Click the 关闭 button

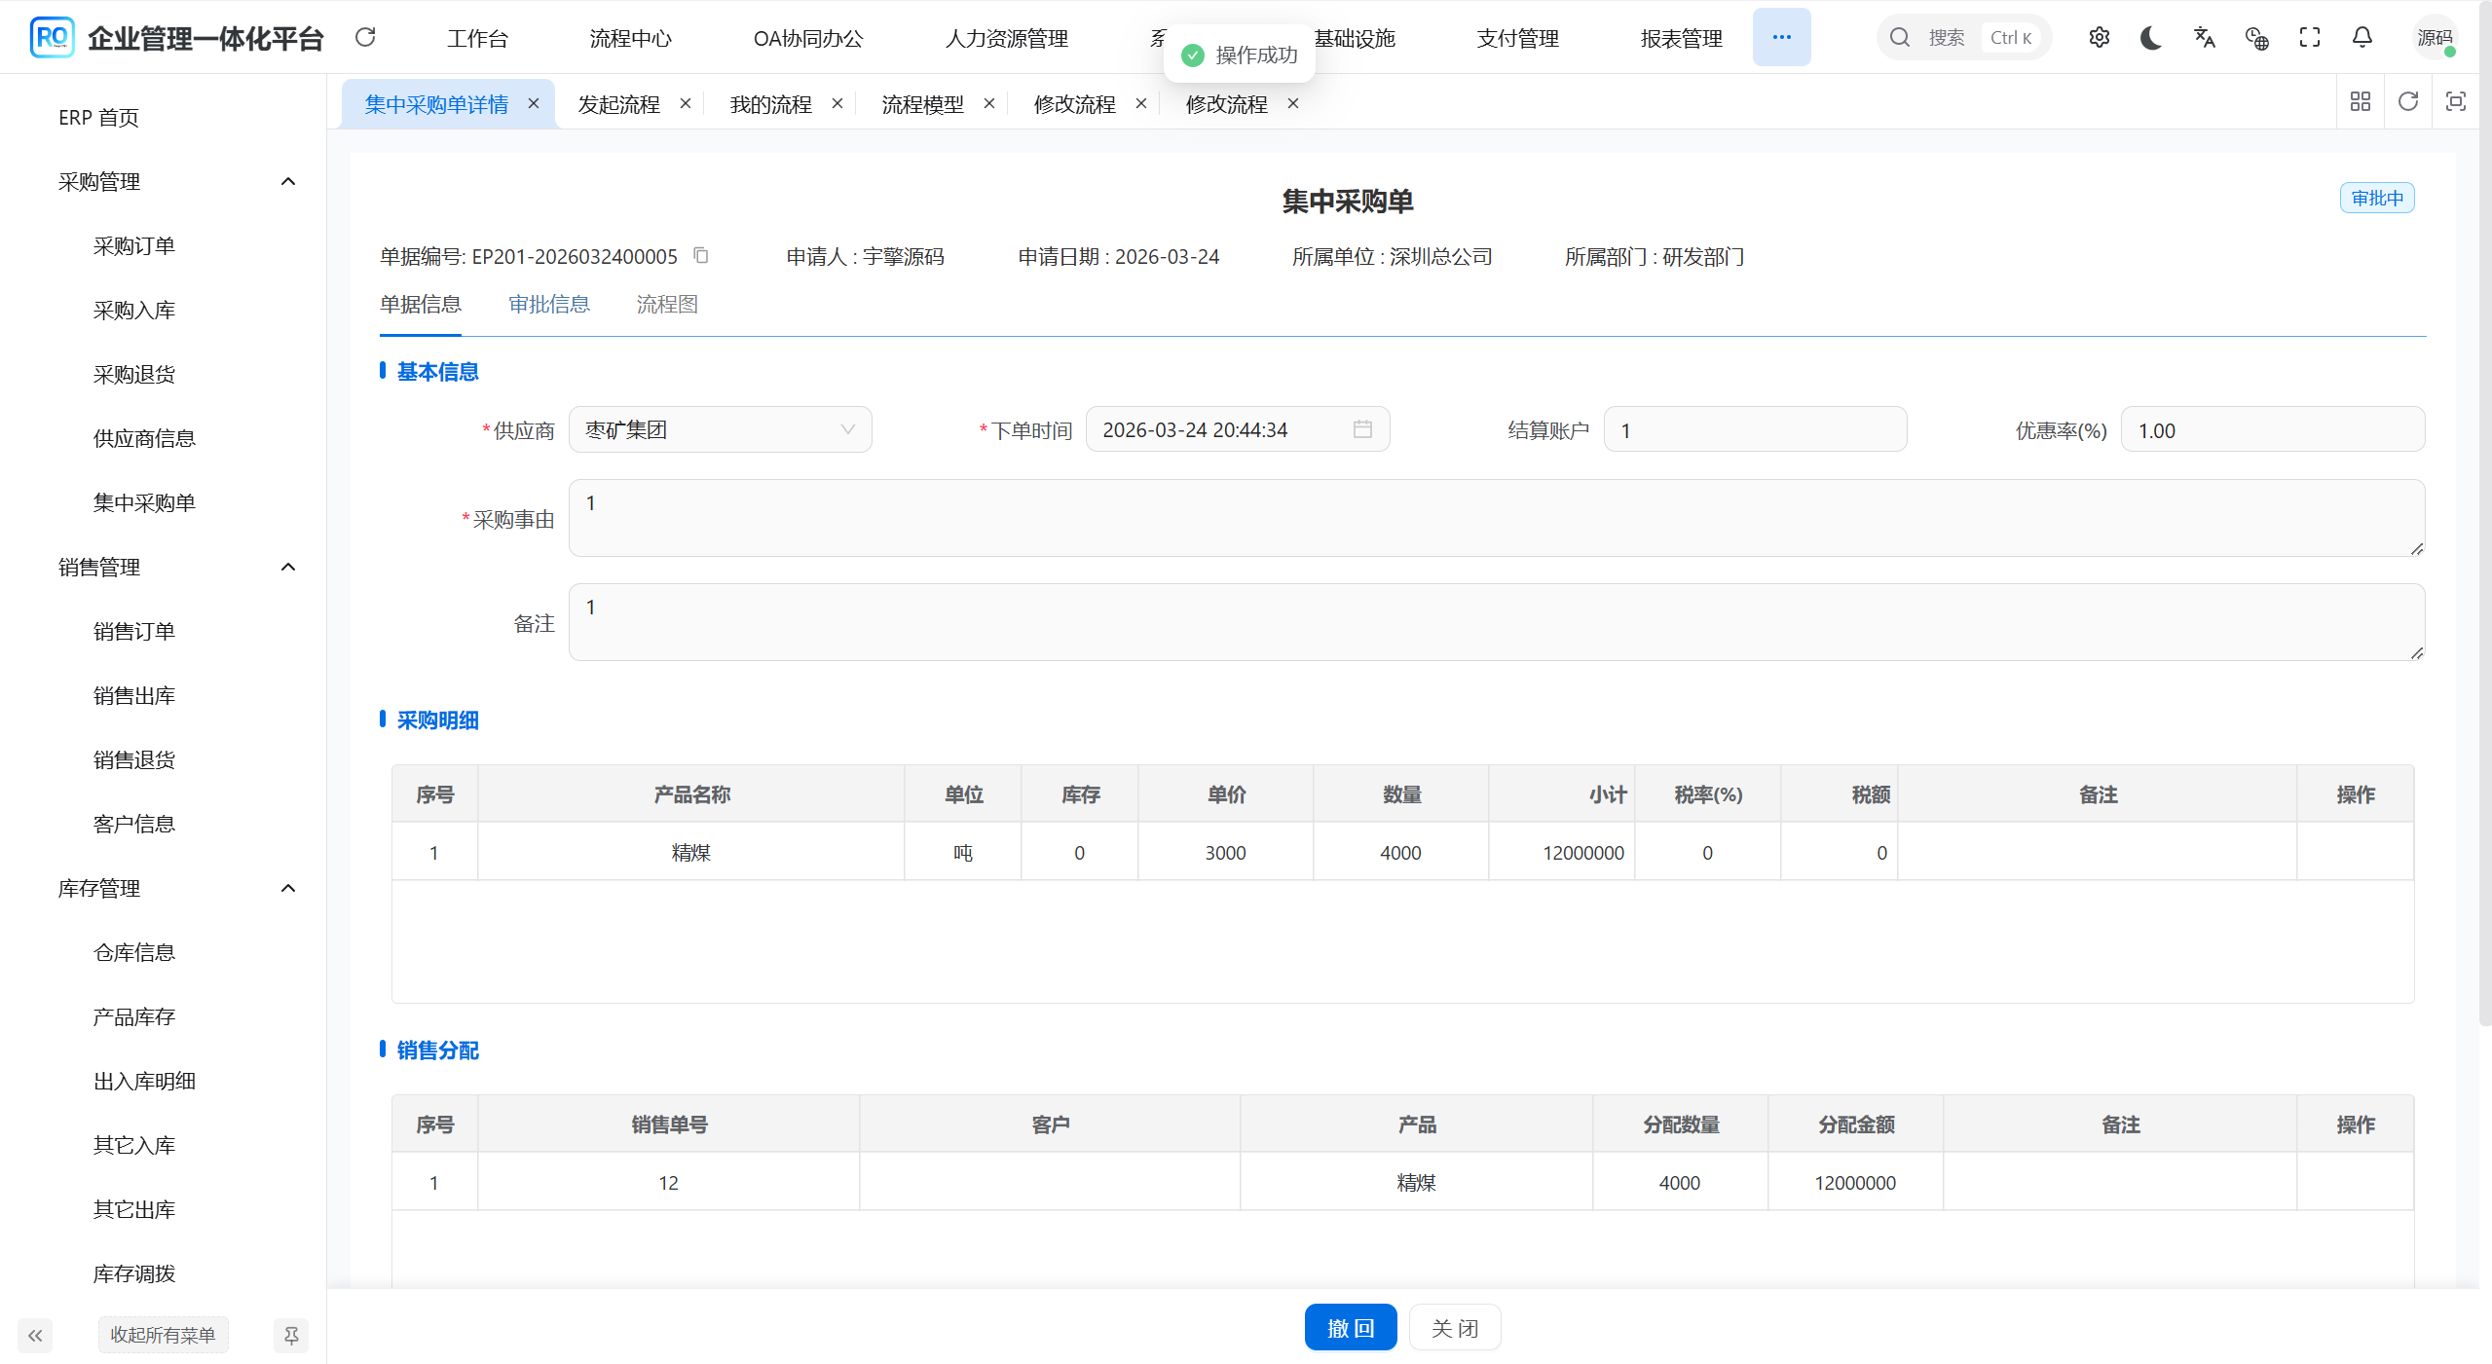pos(1454,1327)
